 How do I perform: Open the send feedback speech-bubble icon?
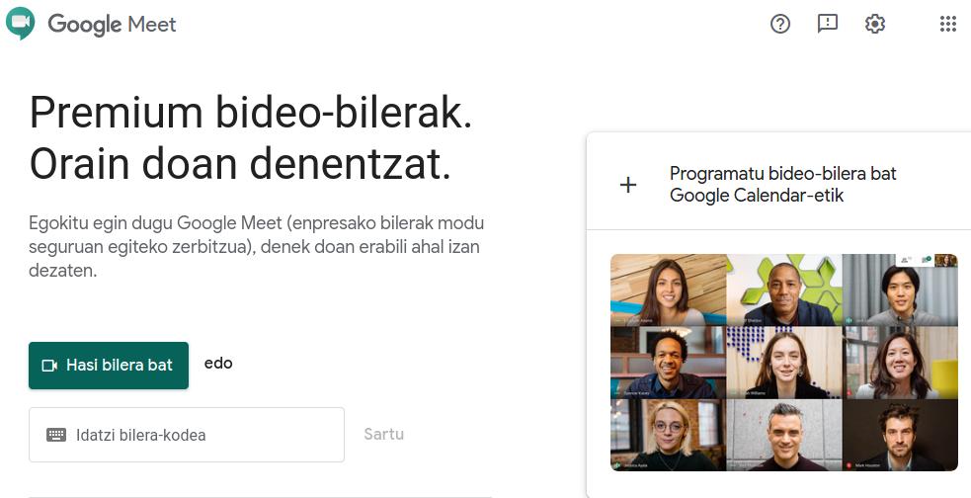coord(828,24)
